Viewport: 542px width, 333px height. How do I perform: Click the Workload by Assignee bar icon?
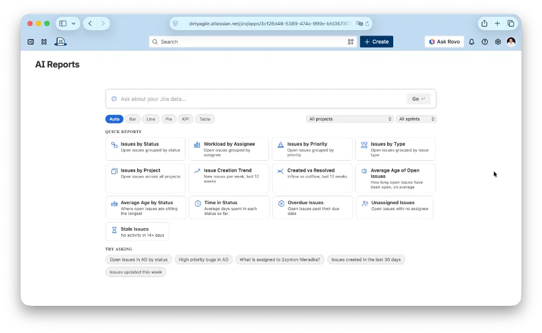pos(197,145)
